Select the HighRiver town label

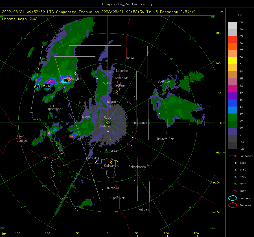point(117,198)
